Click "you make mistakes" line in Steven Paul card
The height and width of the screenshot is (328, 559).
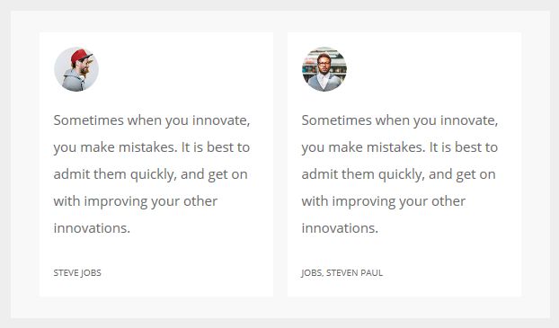pyautogui.click(x=400, y=147)
